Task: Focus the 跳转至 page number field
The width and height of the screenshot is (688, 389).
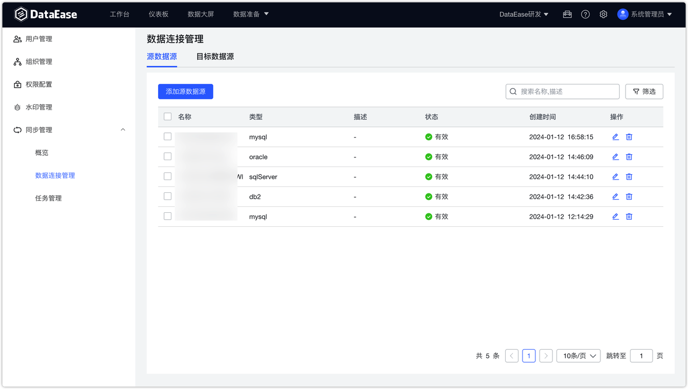Action: coord(641,356)
